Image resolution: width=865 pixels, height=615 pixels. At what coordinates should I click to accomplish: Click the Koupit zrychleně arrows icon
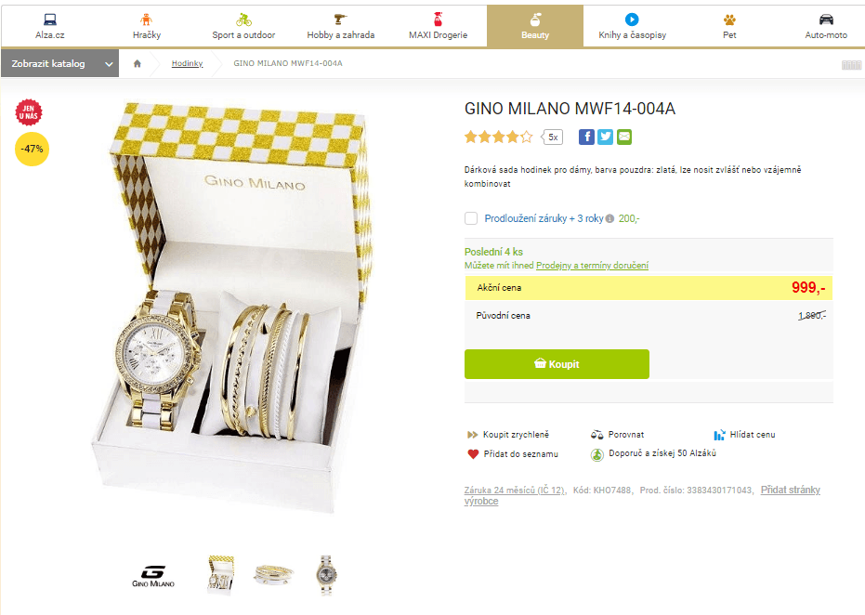point(473,434)
